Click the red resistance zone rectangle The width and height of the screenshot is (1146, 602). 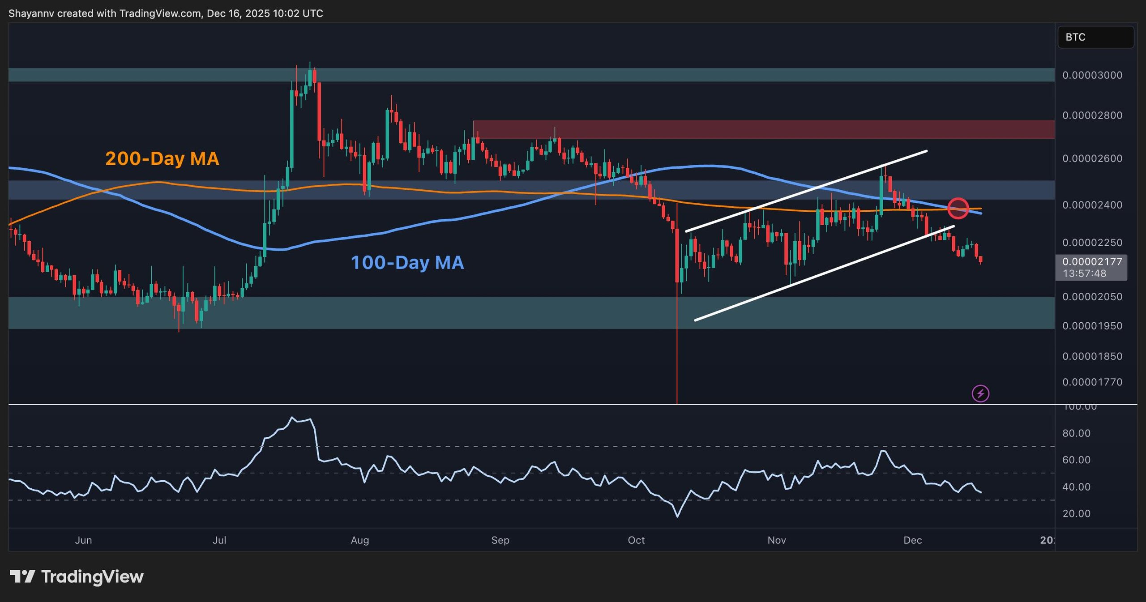click(761, 128)
